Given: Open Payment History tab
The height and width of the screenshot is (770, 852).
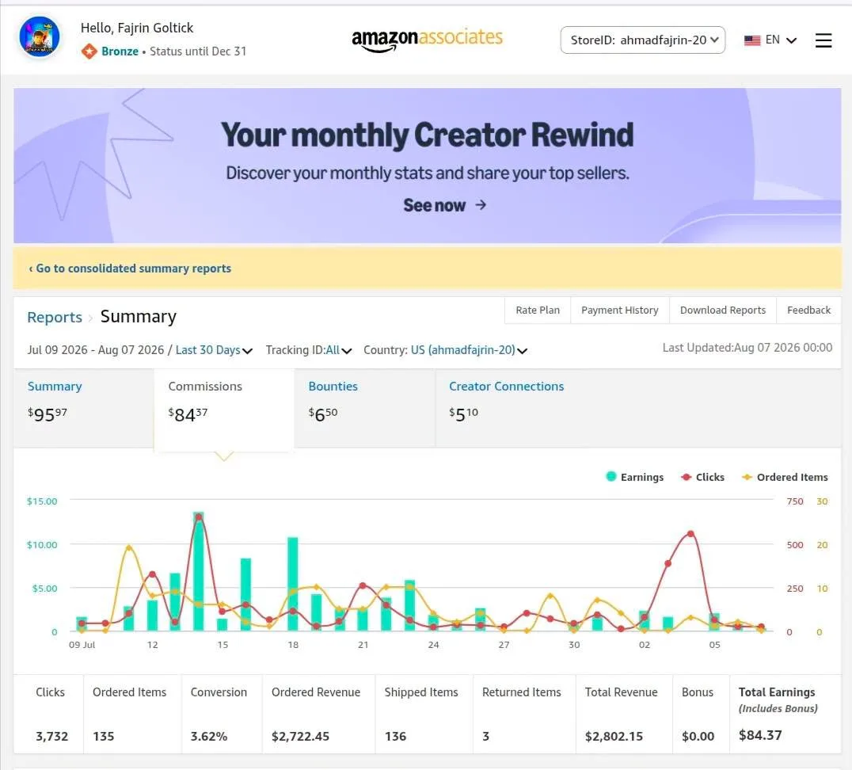Looking at the screenshot, I should point(619,310).
